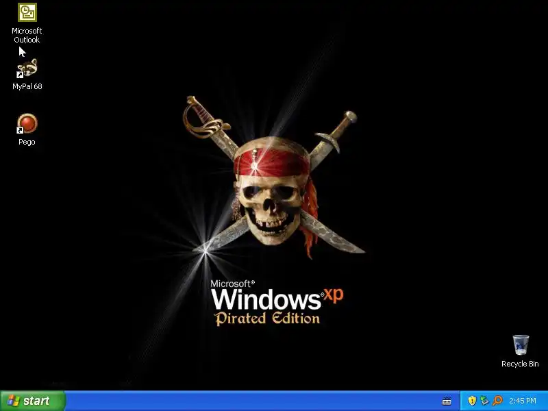Click the 'Recycle Bin' label text
This screenshot has width=548, height=411.
(x=520, y=364)
